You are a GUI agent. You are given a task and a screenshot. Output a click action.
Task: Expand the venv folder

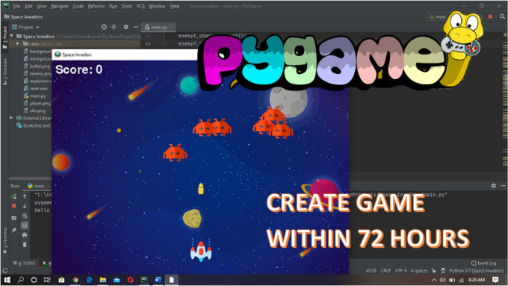[18, 43]
